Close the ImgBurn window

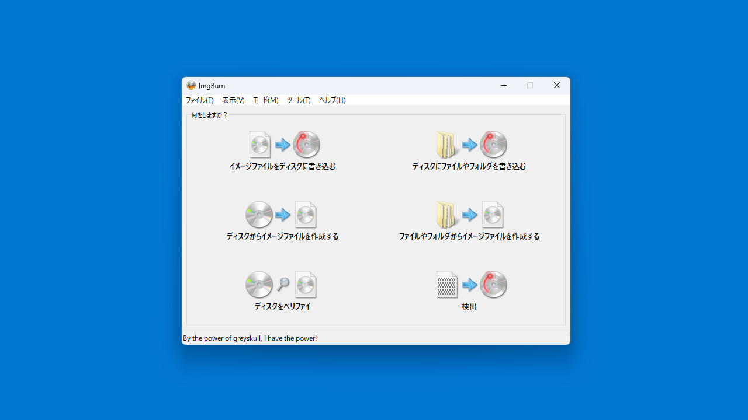point(557,85)
